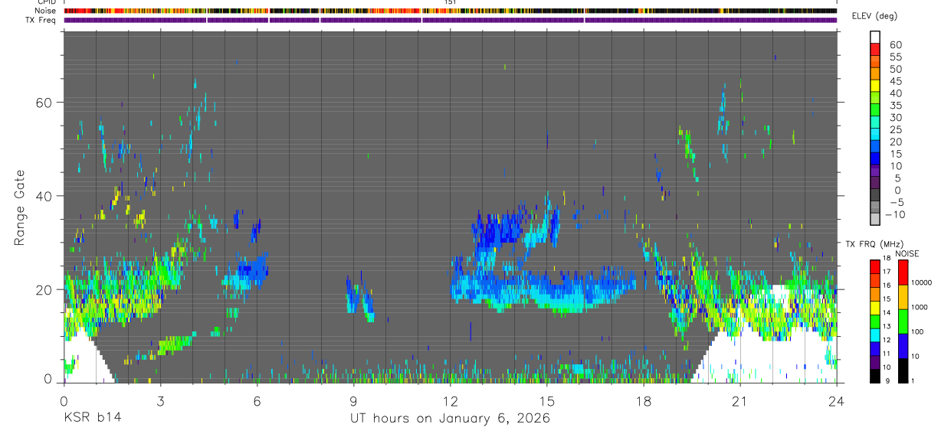Select the 3 hour tick label on time axis

coord(159,400)
